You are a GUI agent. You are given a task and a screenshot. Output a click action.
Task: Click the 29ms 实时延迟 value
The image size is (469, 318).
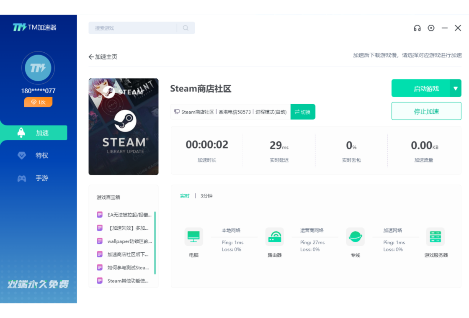click(279, 145)
